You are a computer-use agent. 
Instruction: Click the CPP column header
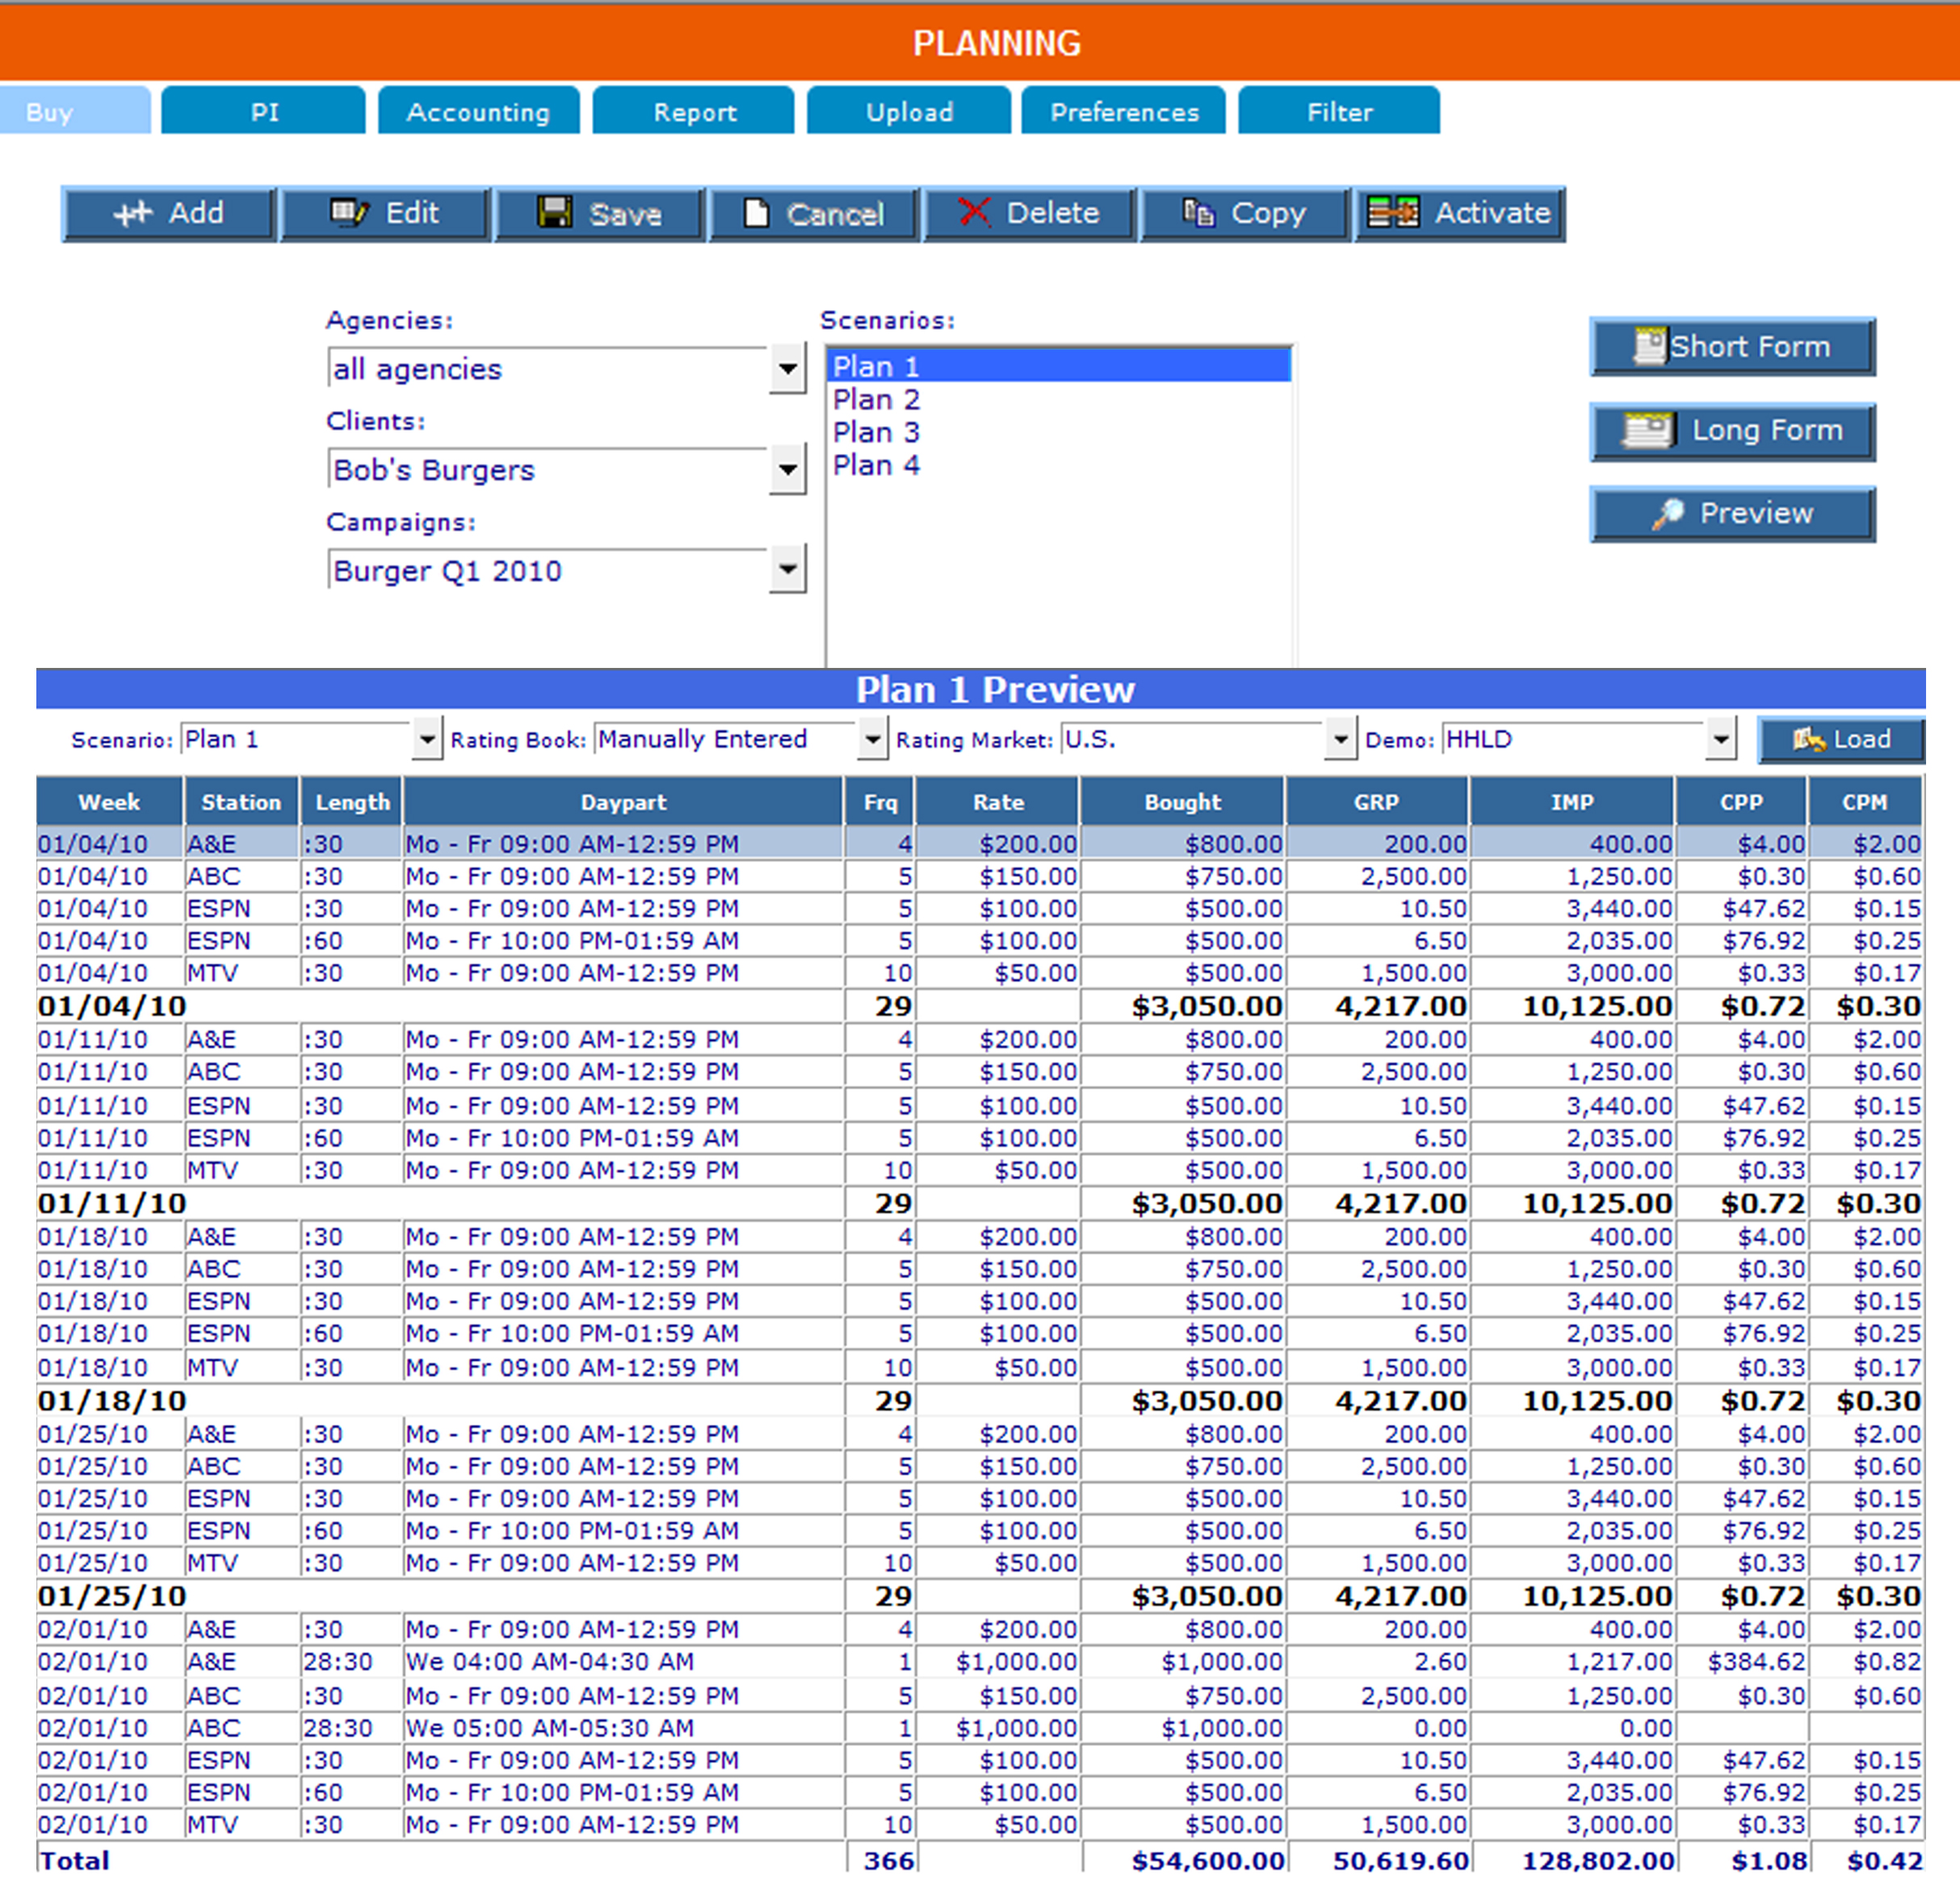pyautogui.click(x=1741, y=802)
